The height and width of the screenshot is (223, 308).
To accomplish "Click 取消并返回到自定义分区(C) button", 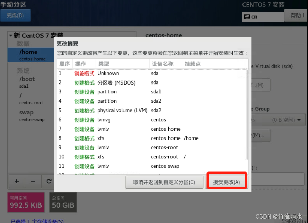I will click(164, 182).
